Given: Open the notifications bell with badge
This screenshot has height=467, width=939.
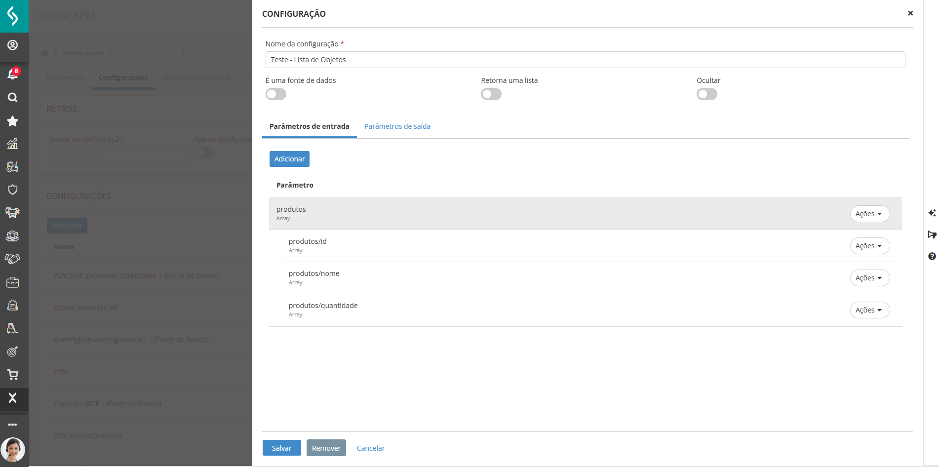Looking at the screenshot, I should point(13,74).
